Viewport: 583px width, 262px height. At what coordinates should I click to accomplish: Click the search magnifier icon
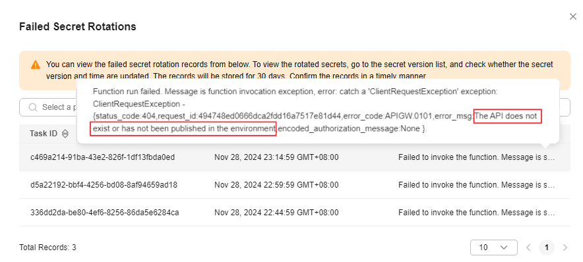[33, 107]
